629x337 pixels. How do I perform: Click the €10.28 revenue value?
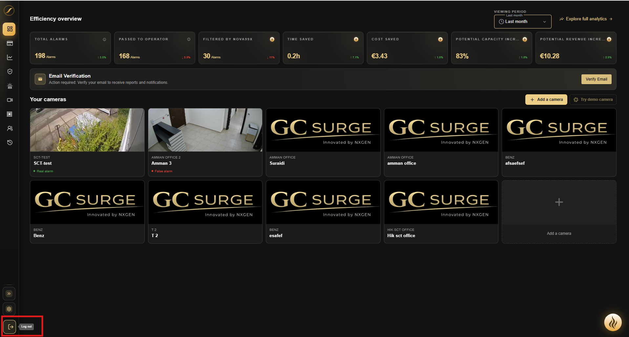coord(550,56)
